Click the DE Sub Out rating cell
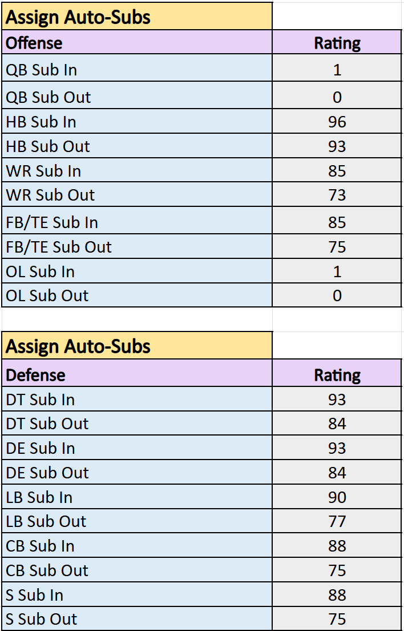Image resolution: width=404 pixels, height=631 pixels. pos(337,473)
